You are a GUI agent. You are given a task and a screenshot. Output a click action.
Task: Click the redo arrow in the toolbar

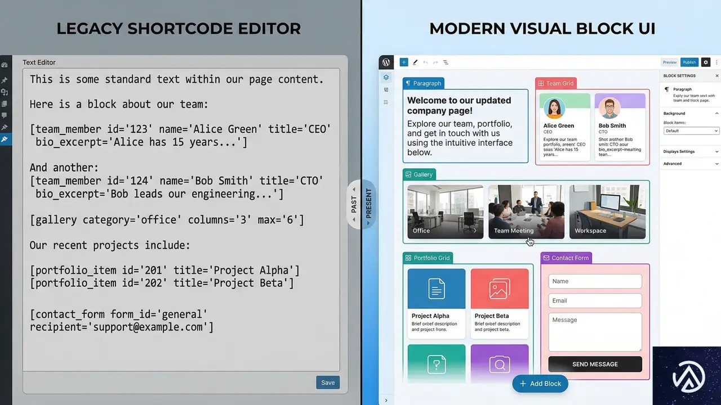[435, 62]
